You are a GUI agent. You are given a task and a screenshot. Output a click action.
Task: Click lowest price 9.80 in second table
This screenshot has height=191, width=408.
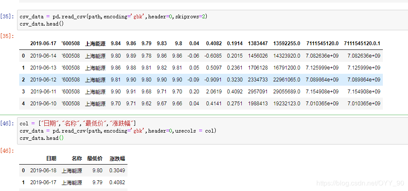click(x=98, y=171)
